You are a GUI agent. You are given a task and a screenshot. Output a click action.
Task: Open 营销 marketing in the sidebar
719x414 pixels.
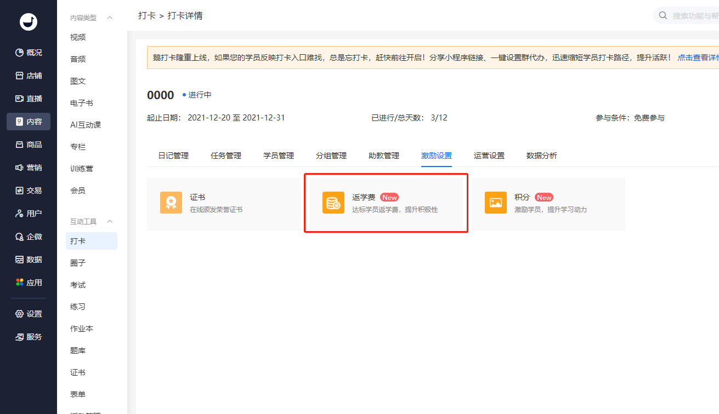(x=29, y=168)
